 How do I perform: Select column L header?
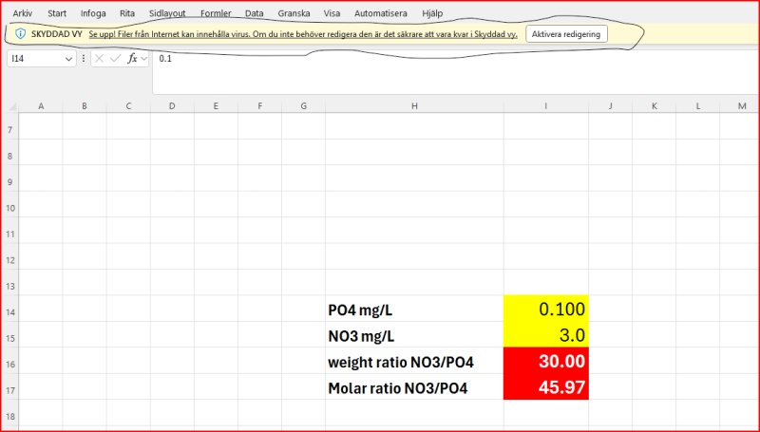click(x=698, y=106)
